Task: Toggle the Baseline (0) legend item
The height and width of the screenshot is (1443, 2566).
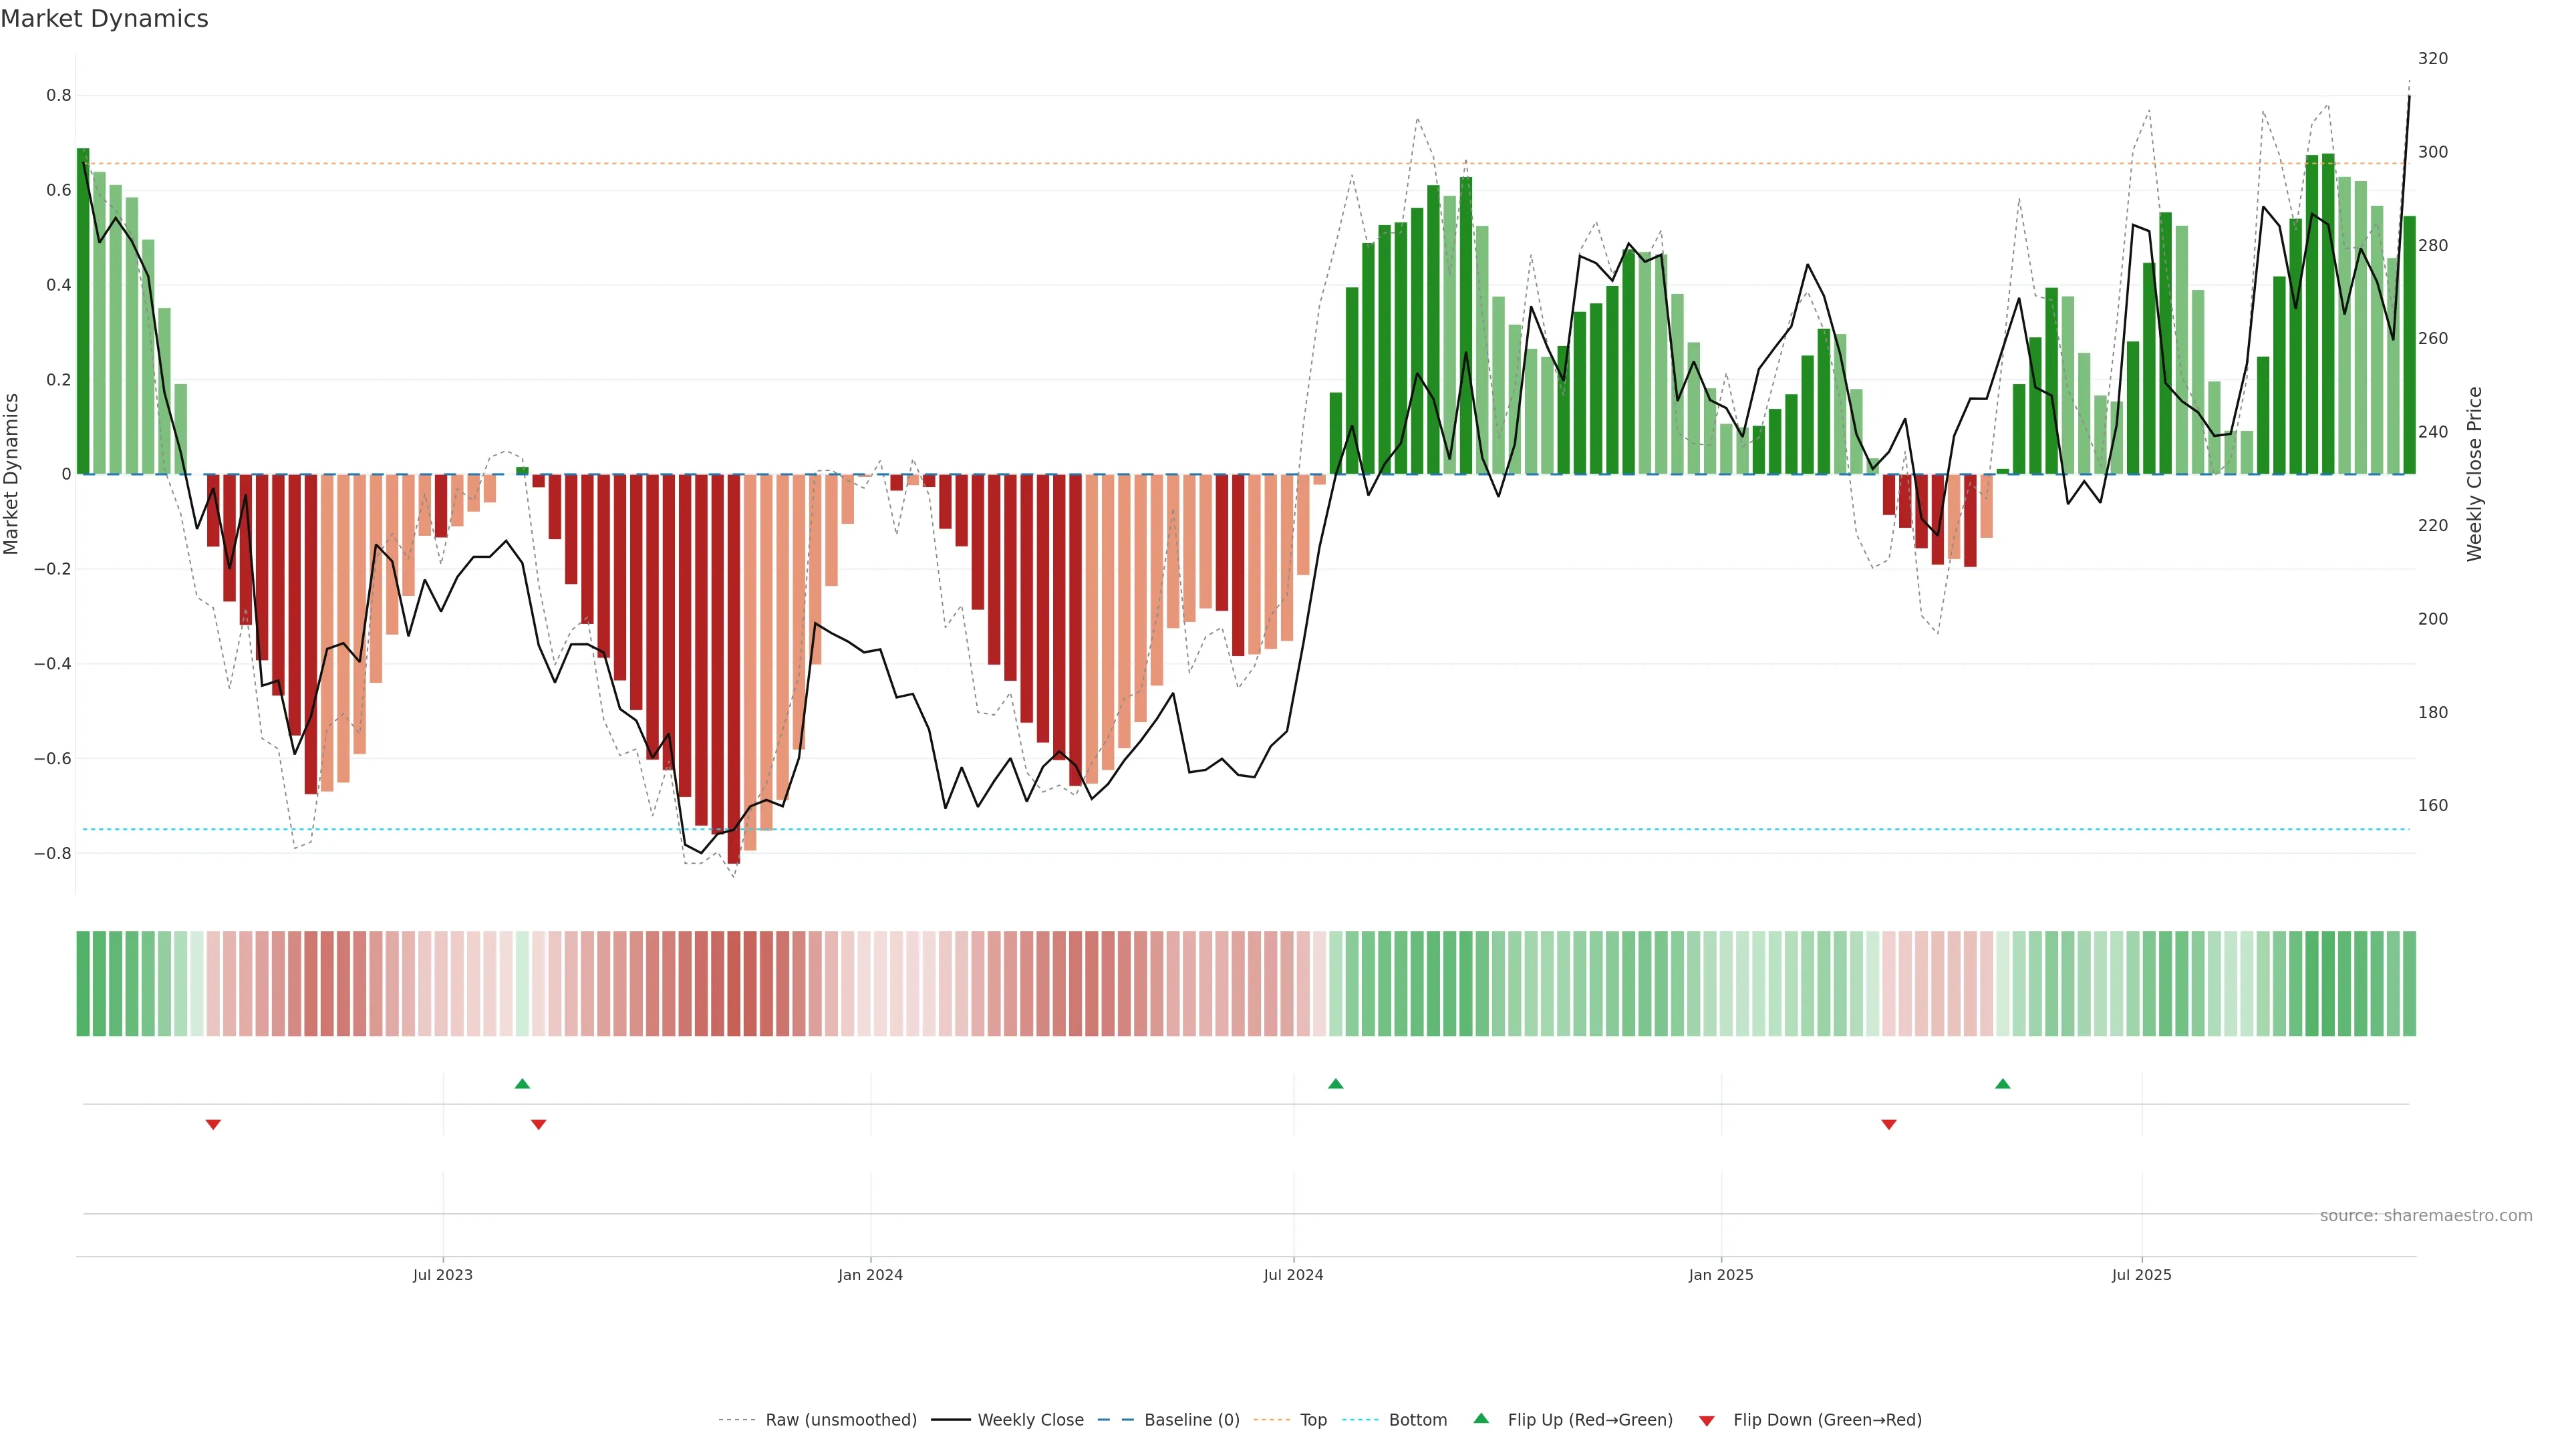Action: (1191, 1420)
